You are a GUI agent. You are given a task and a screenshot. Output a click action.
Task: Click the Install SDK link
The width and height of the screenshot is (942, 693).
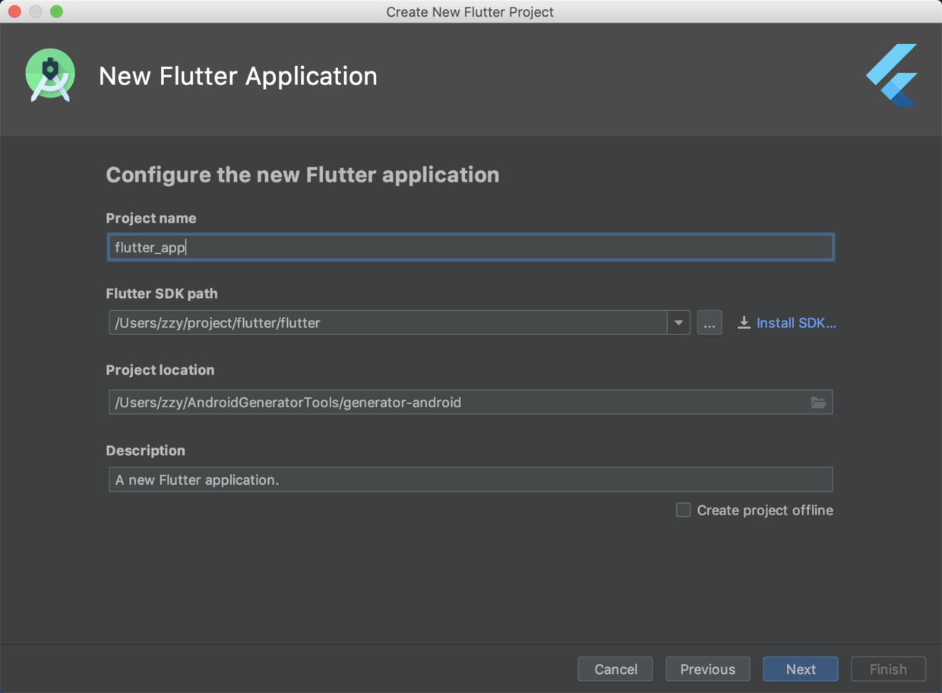(795, 323)
